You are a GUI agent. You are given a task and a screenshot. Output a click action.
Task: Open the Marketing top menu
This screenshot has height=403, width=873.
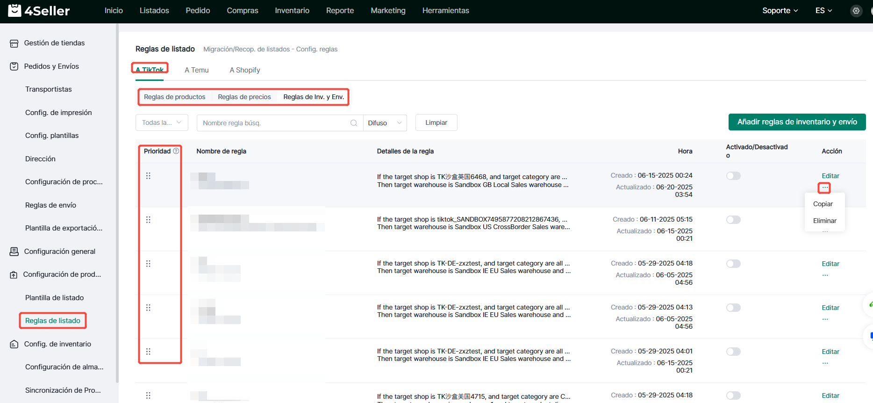388,10
